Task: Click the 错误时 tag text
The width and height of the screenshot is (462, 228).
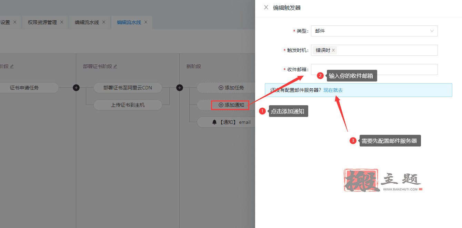Action: point(323,50)
